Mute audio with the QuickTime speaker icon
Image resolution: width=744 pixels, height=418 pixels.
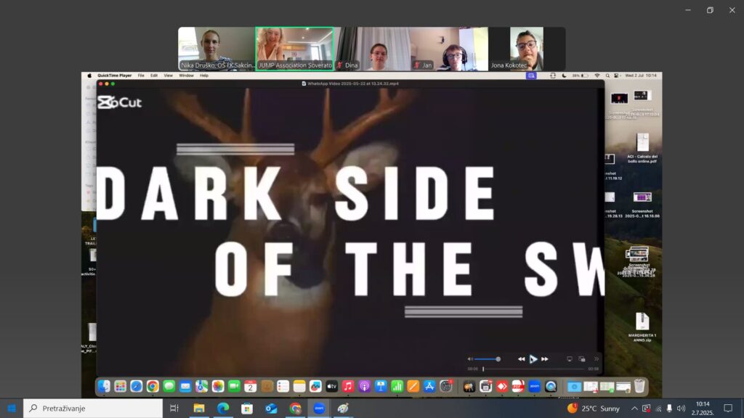(470, 359)
